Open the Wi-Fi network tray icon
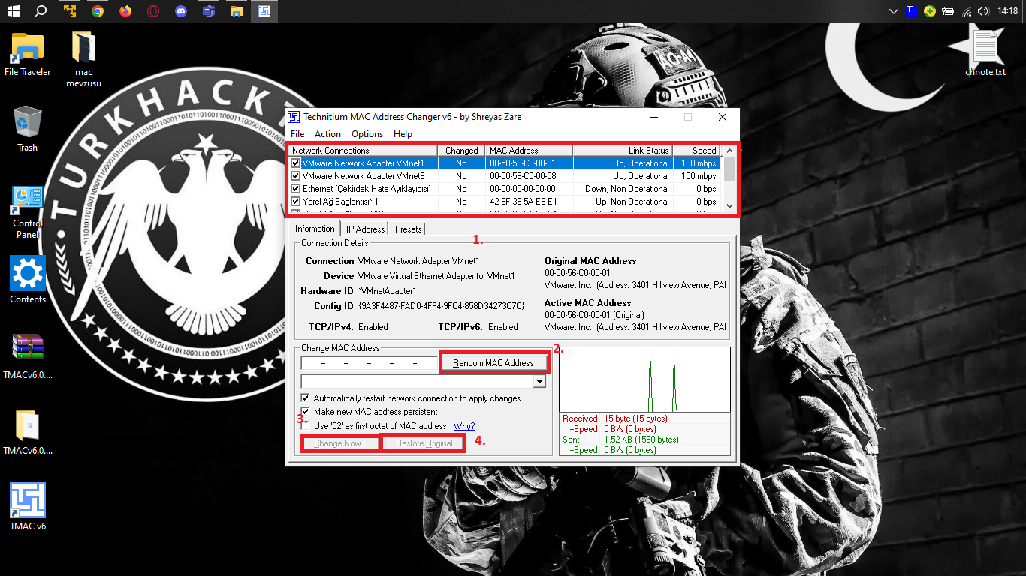The height and width of the screenshot is (576, 1026). (x=967, y=11)
